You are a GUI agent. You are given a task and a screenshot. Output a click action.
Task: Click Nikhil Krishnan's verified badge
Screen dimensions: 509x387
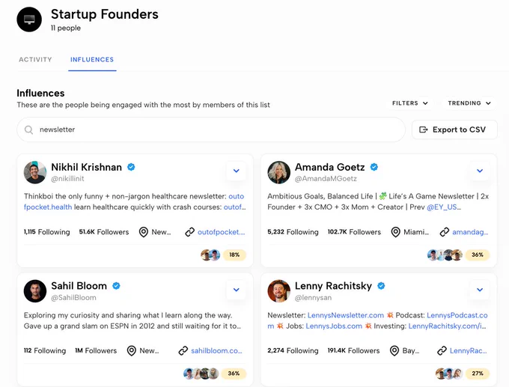tap(131, 167)
